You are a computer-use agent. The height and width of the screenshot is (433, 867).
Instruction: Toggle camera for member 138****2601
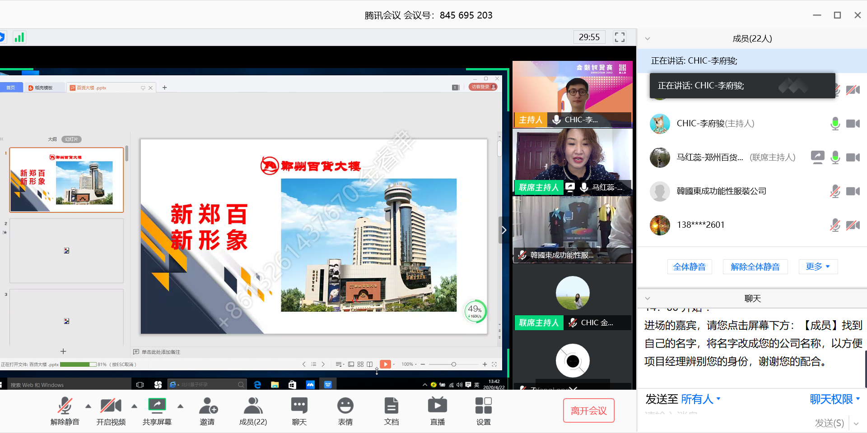click(853, 225)
